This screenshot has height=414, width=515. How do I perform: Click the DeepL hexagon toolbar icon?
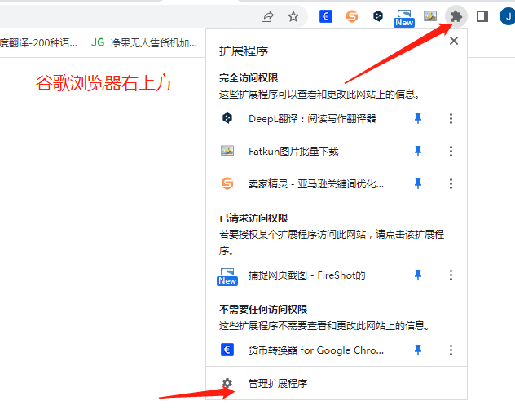pos(378,16)
